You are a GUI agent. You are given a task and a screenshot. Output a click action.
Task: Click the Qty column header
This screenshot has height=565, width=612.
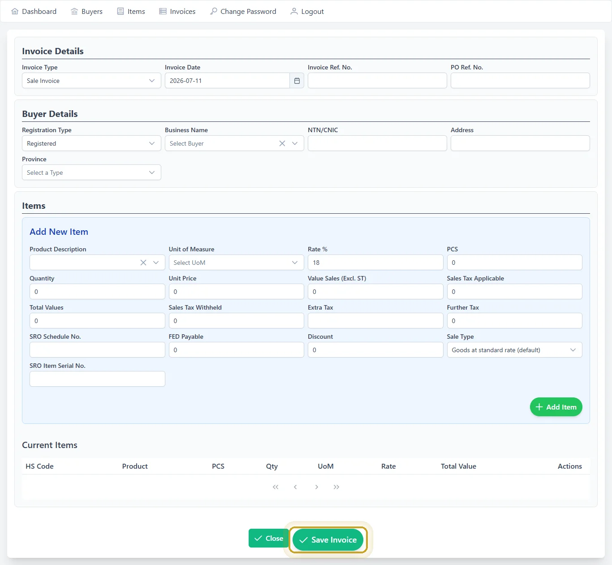tap(272, 466)
